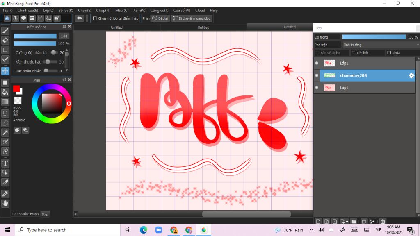Select the transparent color swatch
Screen dimensions: 420x236
coord(18,100)
